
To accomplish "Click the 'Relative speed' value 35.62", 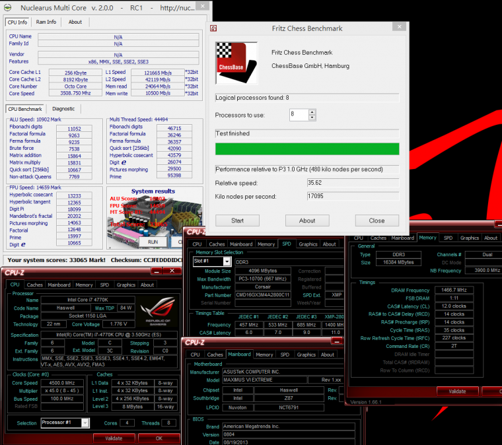I will click(x=353, y=183).
